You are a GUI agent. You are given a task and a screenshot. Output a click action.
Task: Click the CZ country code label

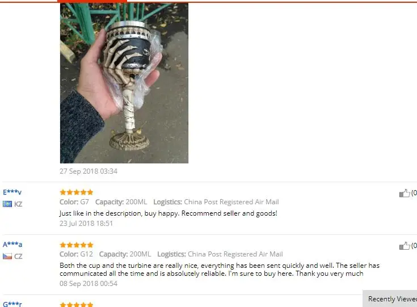18,256
